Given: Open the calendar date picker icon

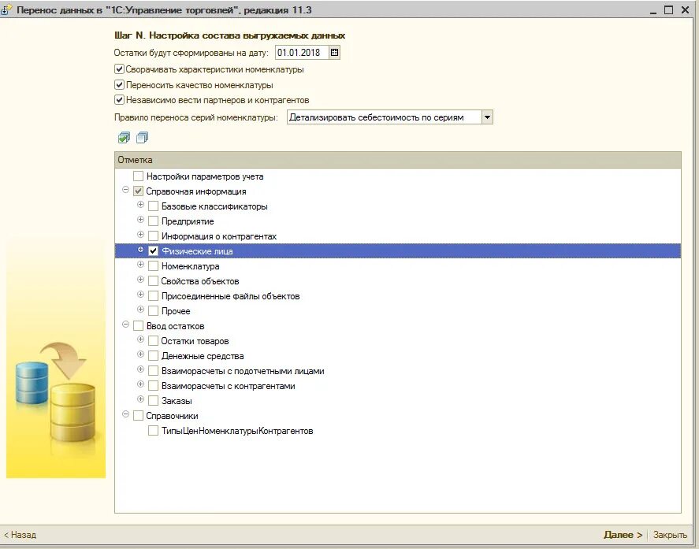Looking at the screenshot, I should [x=334, y=53].
